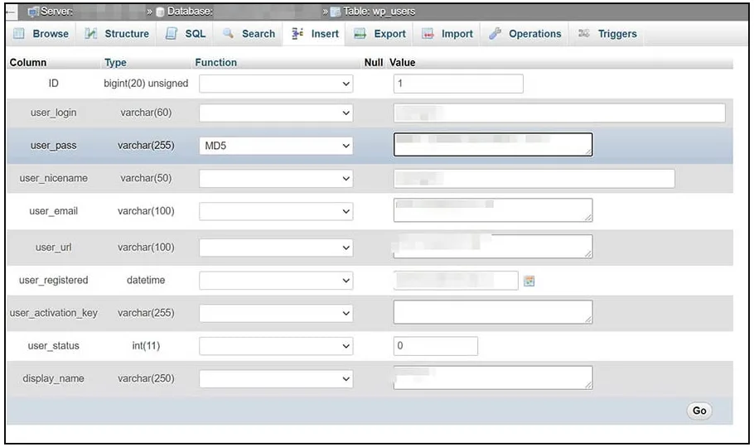Click the Export tab icon
This screenshot has width=754, height=447.
click(360, 34)
